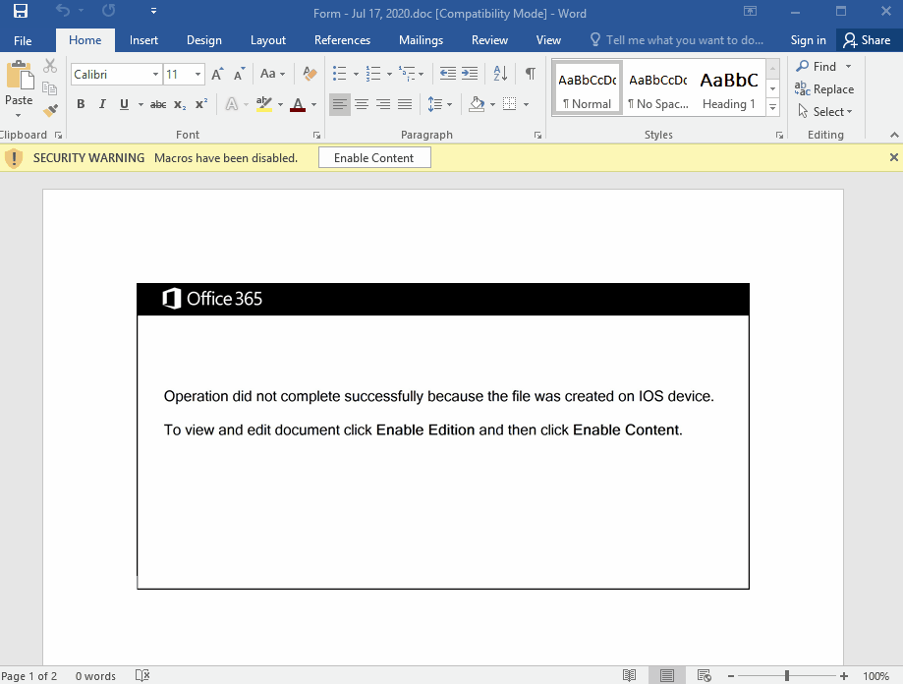Click the Cut scissors icon

coord(50,66)
